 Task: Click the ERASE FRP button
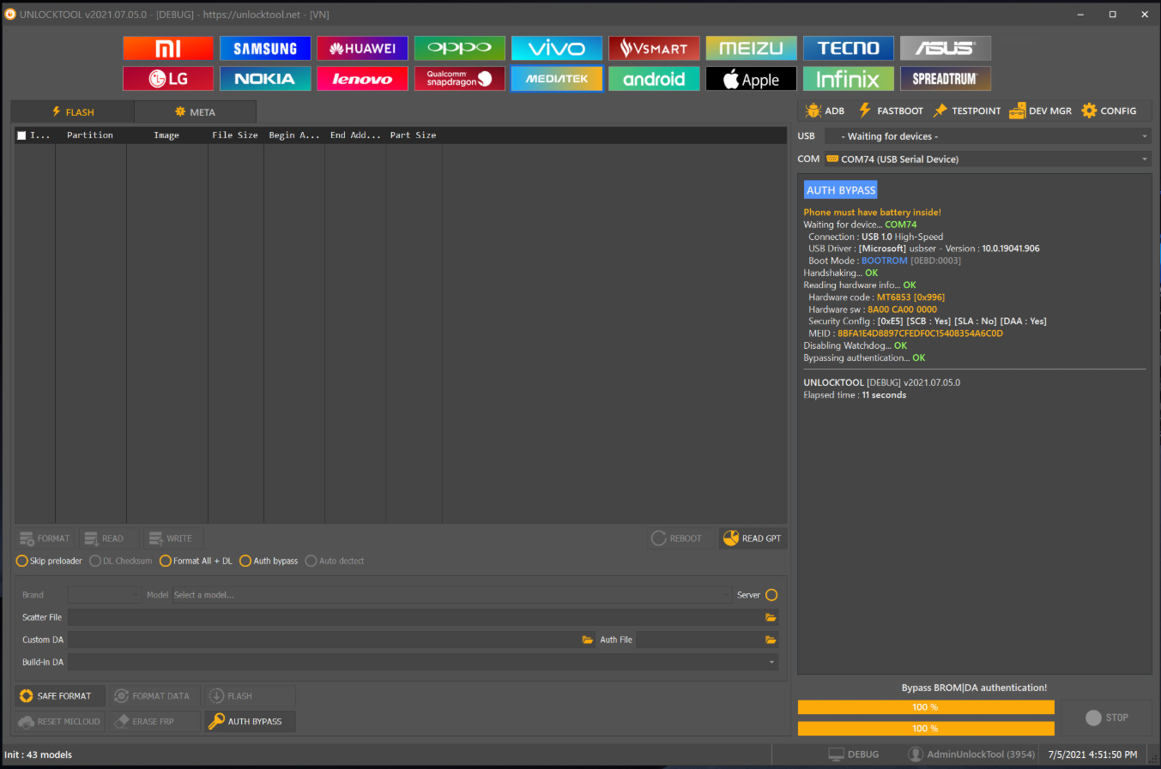(x=154, y=722)
